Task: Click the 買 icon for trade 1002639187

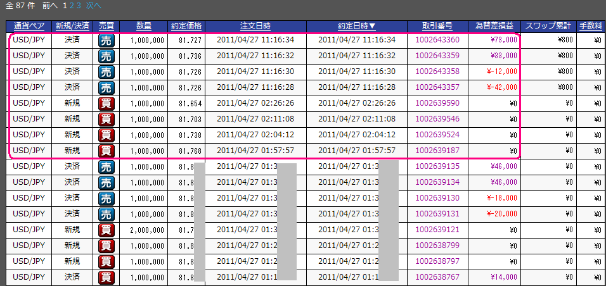Action: coord(106,151)
